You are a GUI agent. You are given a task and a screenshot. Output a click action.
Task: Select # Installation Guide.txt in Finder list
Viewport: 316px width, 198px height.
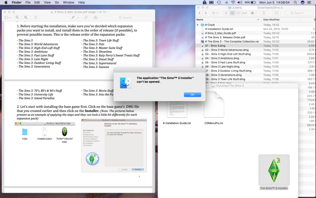256,29
